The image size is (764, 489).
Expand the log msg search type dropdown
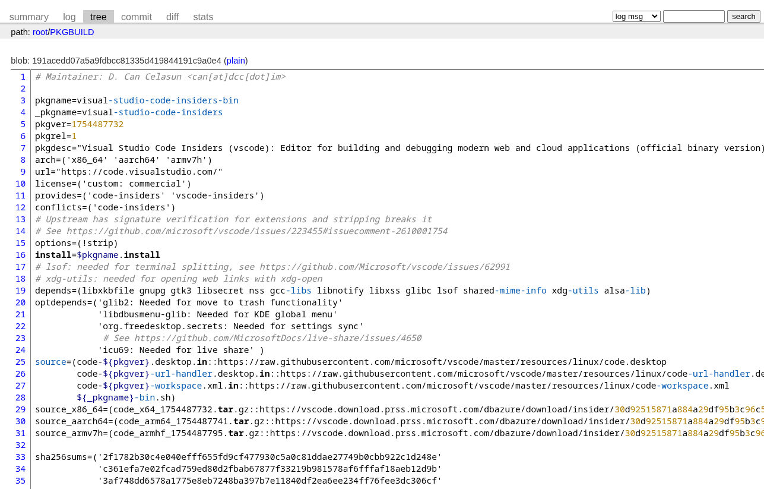636,16
